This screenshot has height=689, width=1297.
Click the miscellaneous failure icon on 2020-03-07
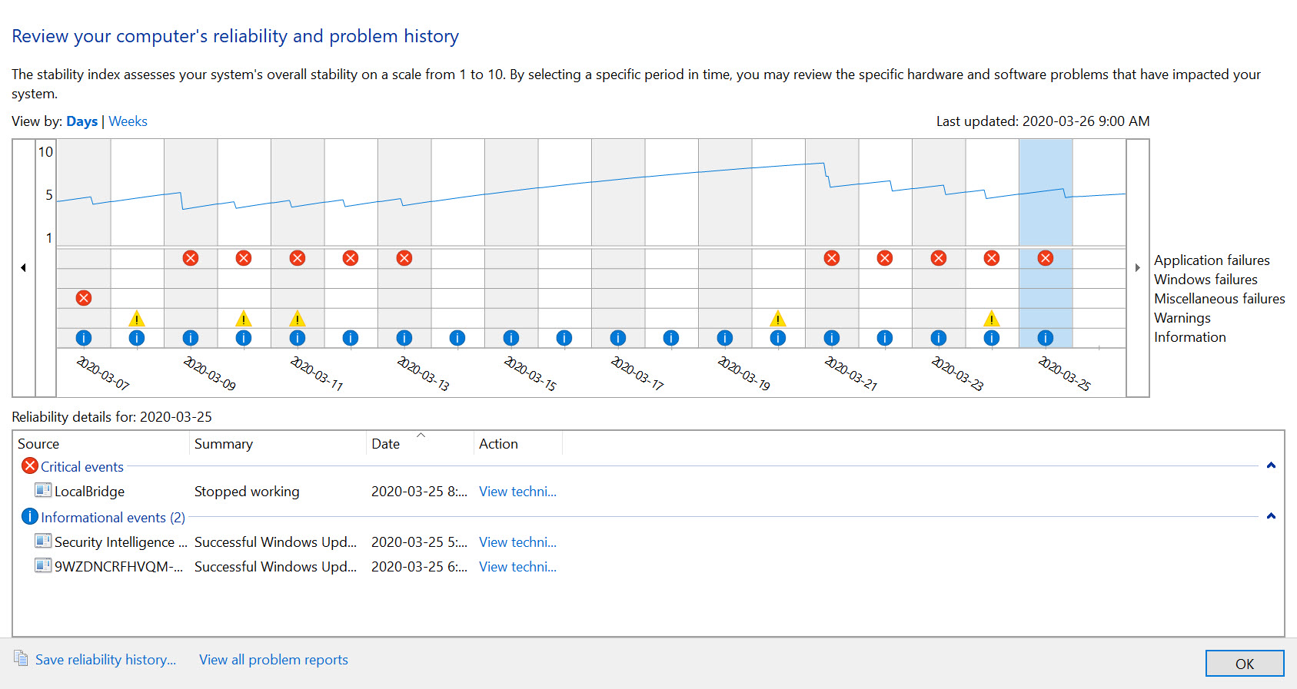coord(84,298)
